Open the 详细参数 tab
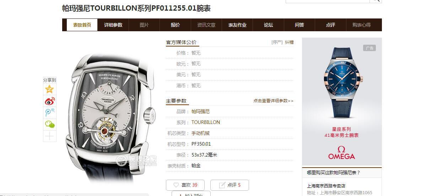Viewport: 432px width, 196px height. point(113,25)
